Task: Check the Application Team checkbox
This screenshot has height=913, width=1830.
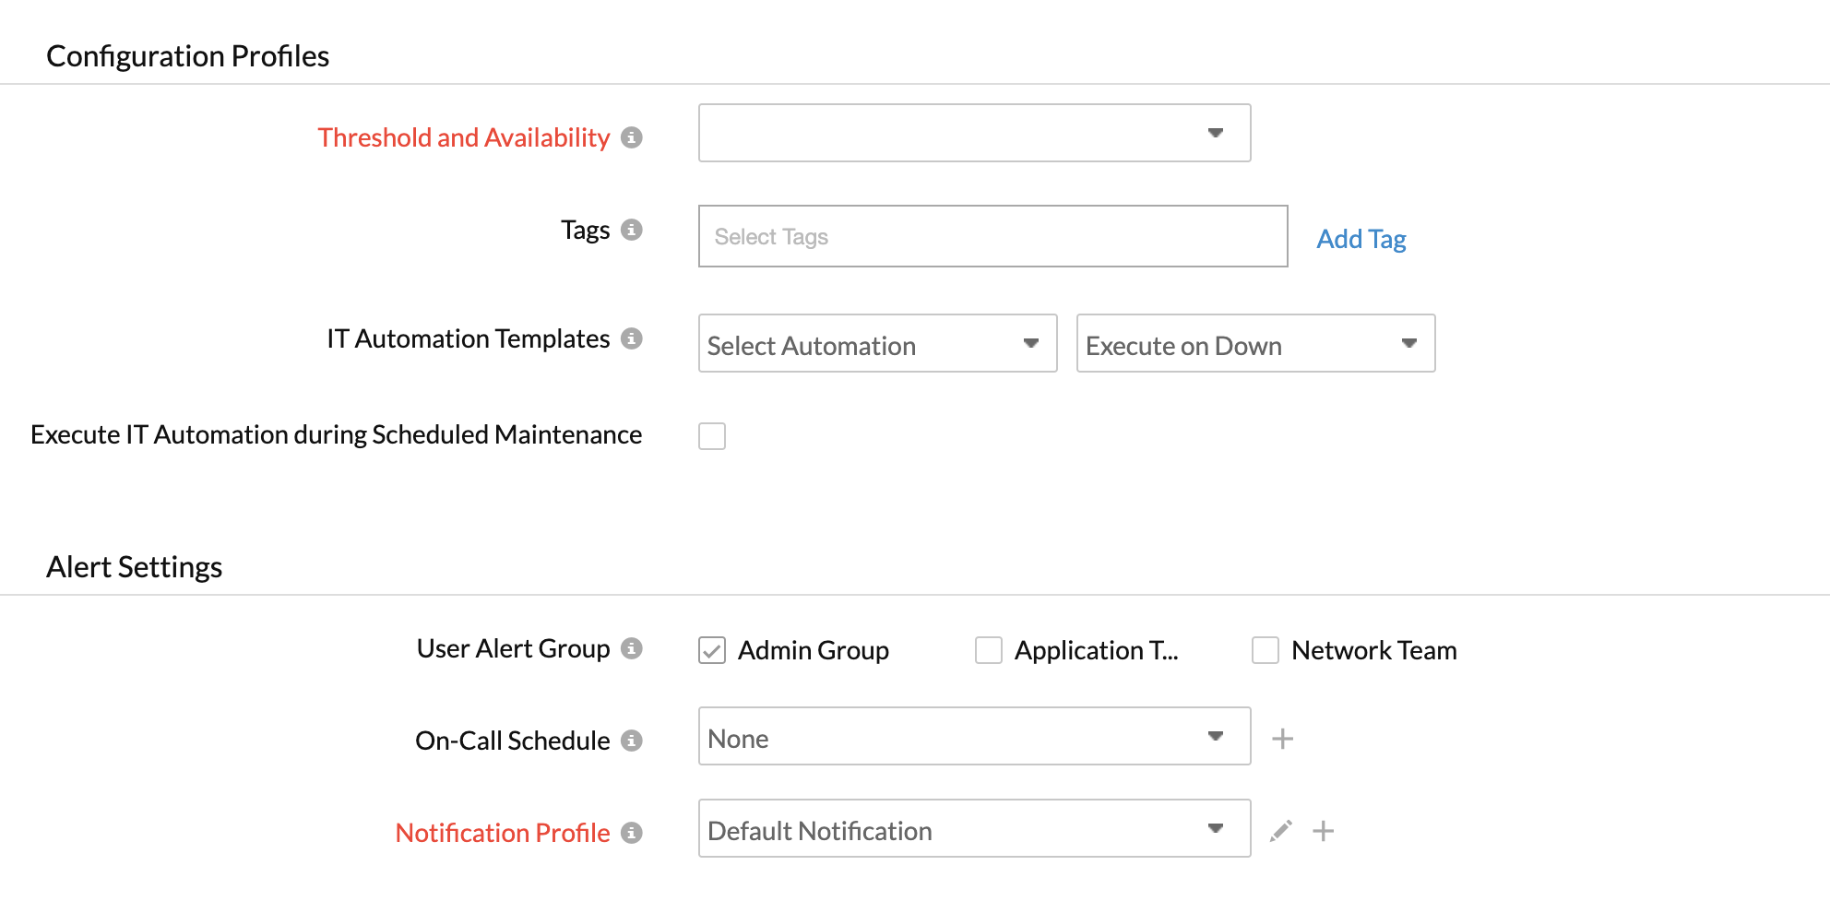Action: [x=989, y=650]
